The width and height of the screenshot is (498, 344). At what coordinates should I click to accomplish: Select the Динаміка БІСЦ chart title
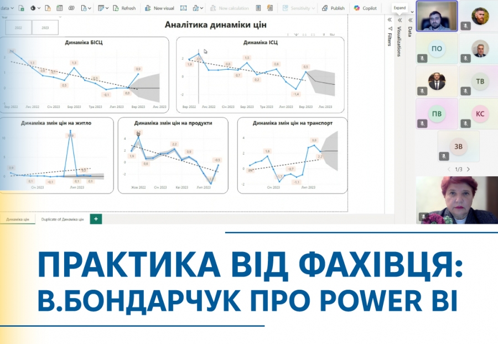point(84,42)
